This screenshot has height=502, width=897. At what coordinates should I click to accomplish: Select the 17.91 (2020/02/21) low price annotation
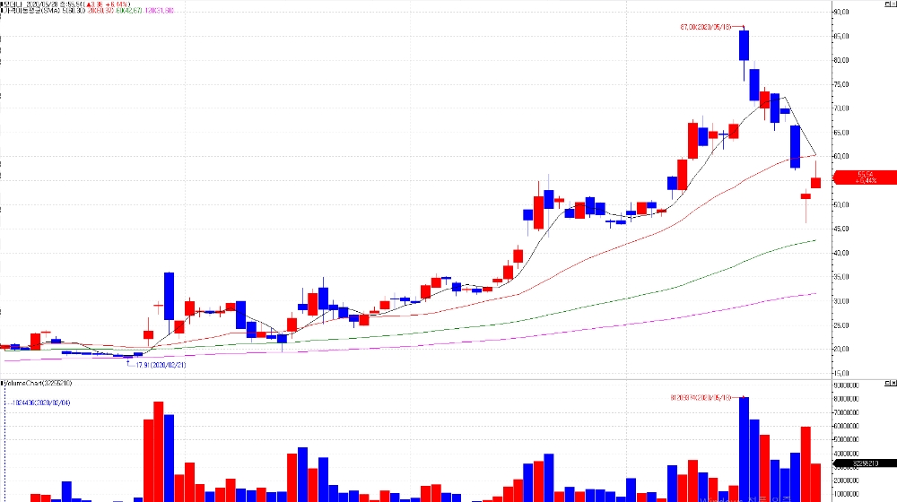(161, 365)
